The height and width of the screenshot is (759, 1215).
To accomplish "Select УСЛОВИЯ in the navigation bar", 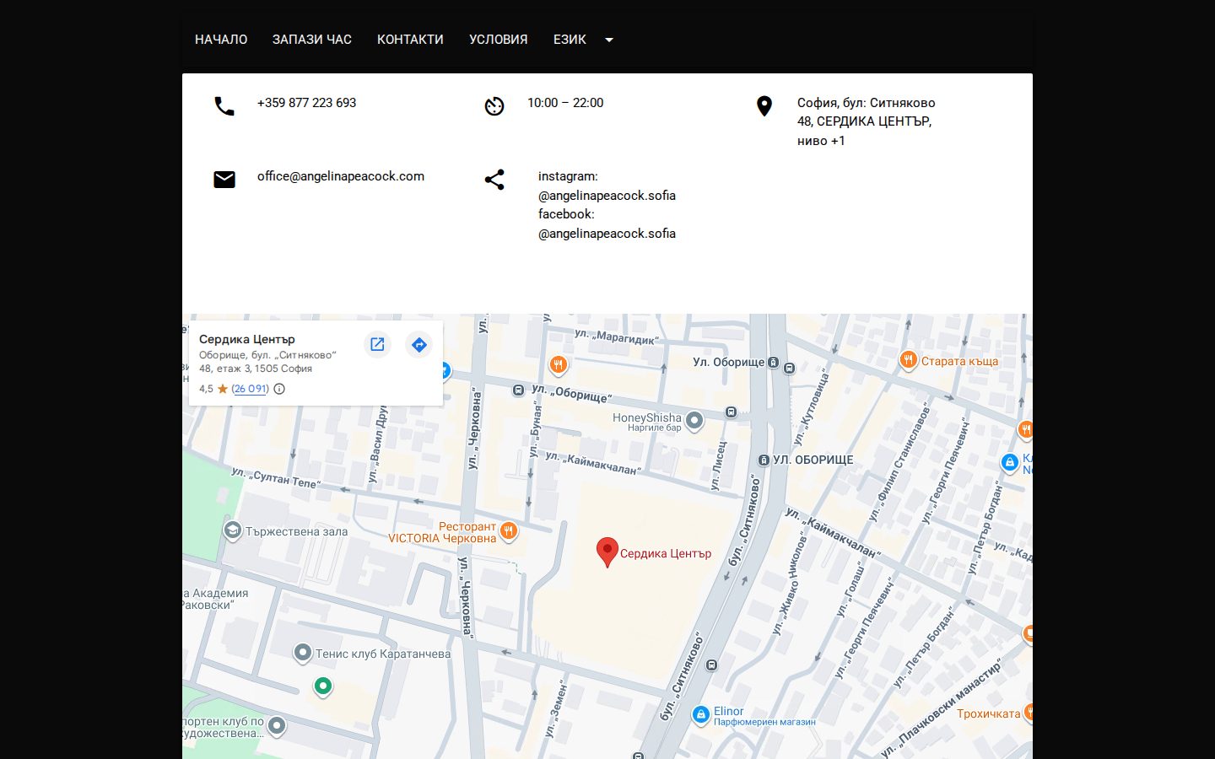I will [x=499, y=40].
